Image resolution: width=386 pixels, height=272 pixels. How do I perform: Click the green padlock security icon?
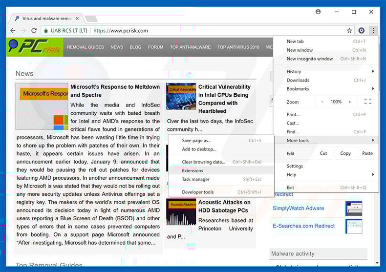[x=46, y=31]
